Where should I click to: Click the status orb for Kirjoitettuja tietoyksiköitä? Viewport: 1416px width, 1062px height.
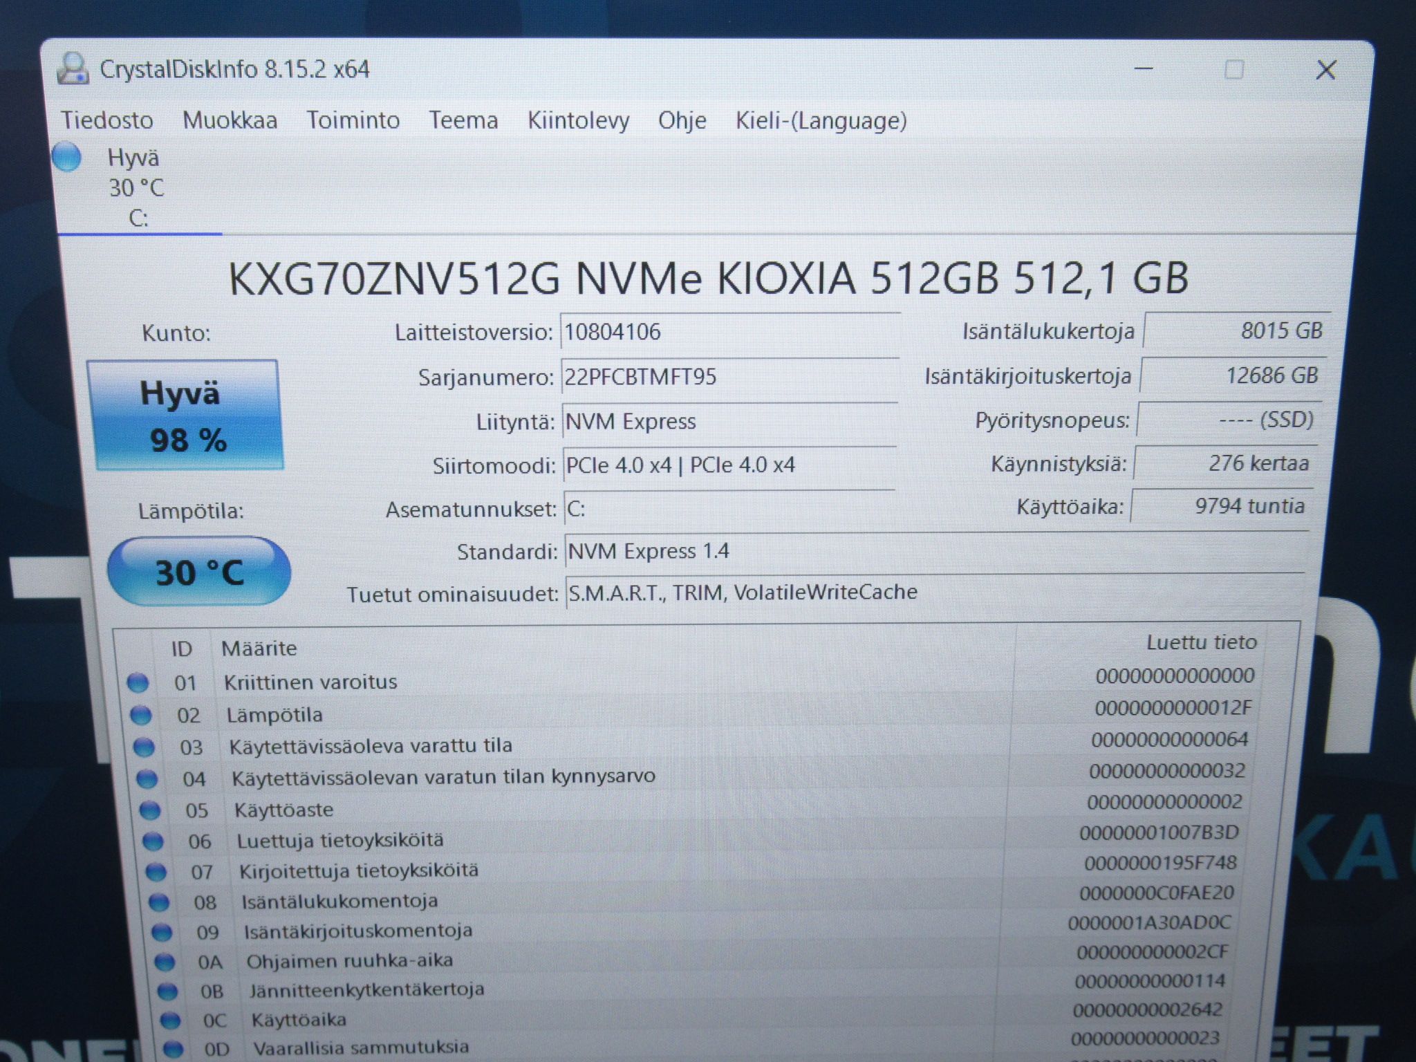click(x=156, y=873)
